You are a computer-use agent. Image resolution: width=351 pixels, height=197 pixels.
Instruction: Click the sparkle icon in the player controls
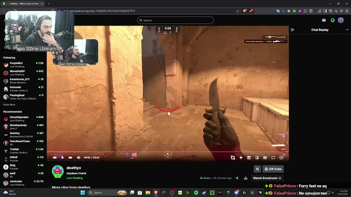click(241, 158)
